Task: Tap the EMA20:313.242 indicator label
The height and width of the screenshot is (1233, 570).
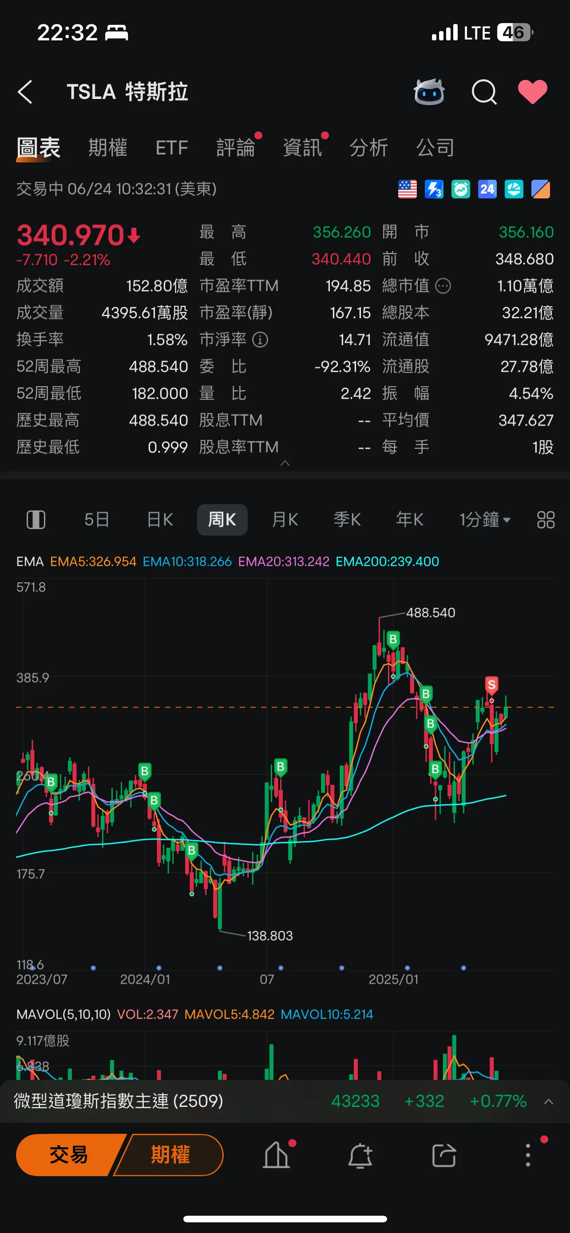Action: click(284, 561)
